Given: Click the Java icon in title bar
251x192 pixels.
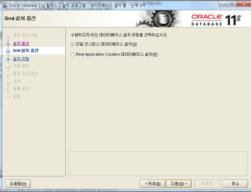Looking at the screenshot, I should pyautogui.click(x=5, y=6).
